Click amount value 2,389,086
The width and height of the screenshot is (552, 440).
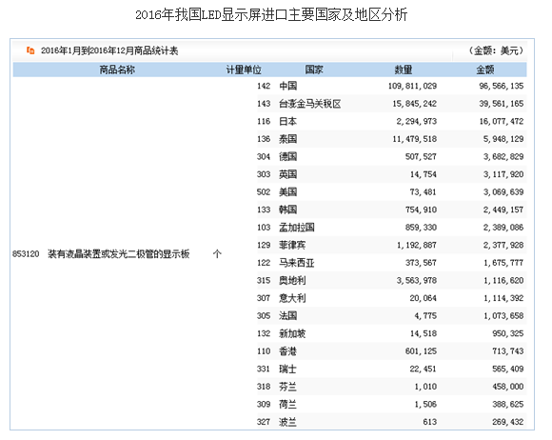tap(503, 228)
